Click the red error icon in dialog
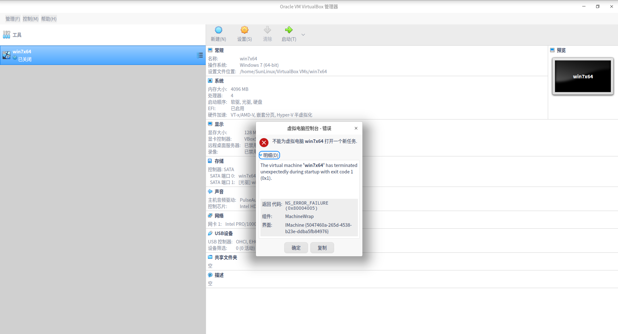Image resolution: width=618 pixels, height=334 pixels. click(x=264, y=143)
